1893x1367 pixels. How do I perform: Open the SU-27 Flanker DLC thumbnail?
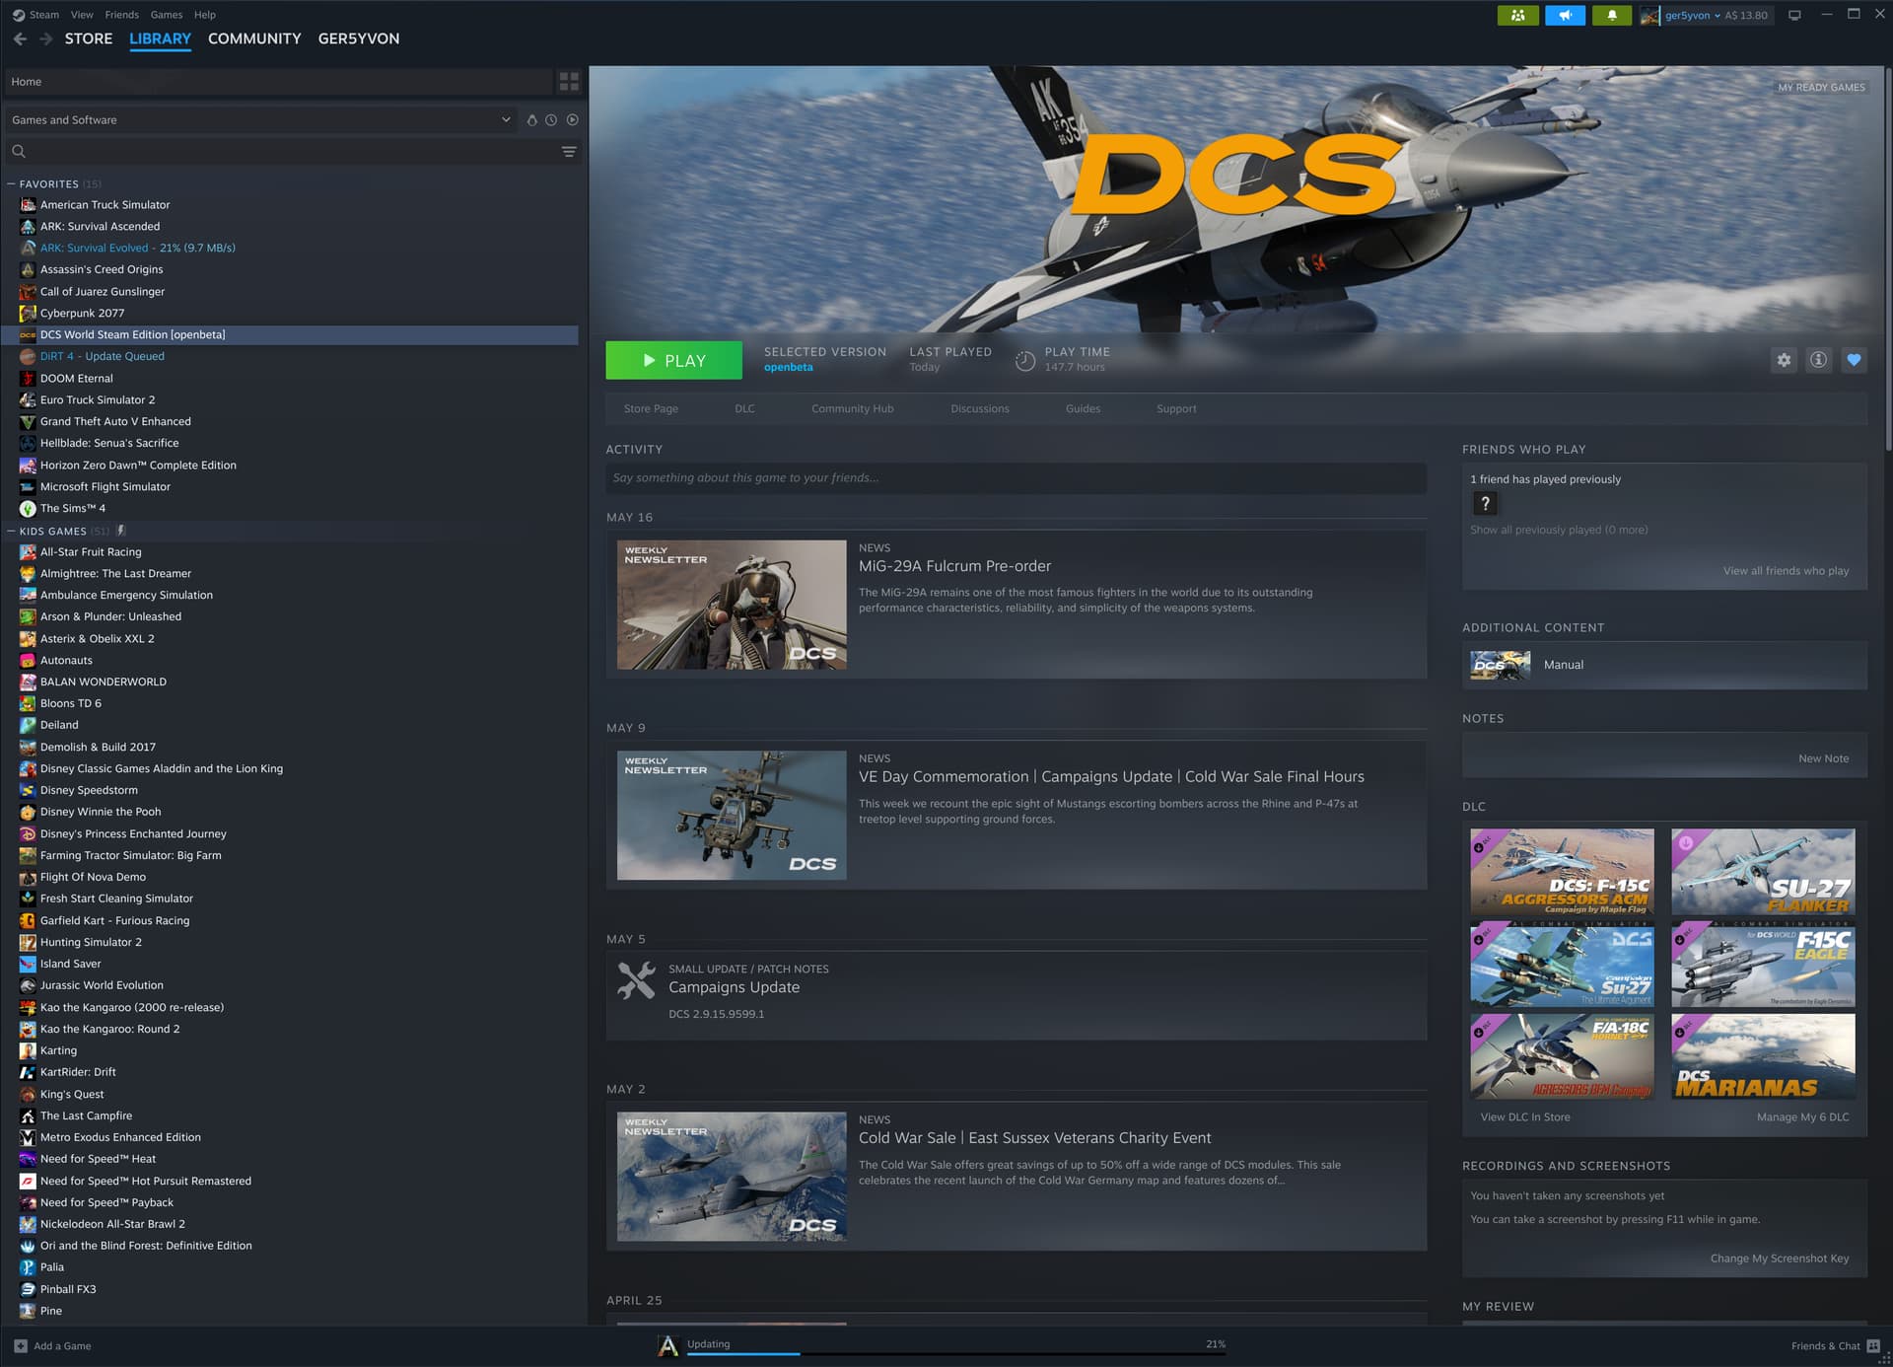[x=1763, y=872]
